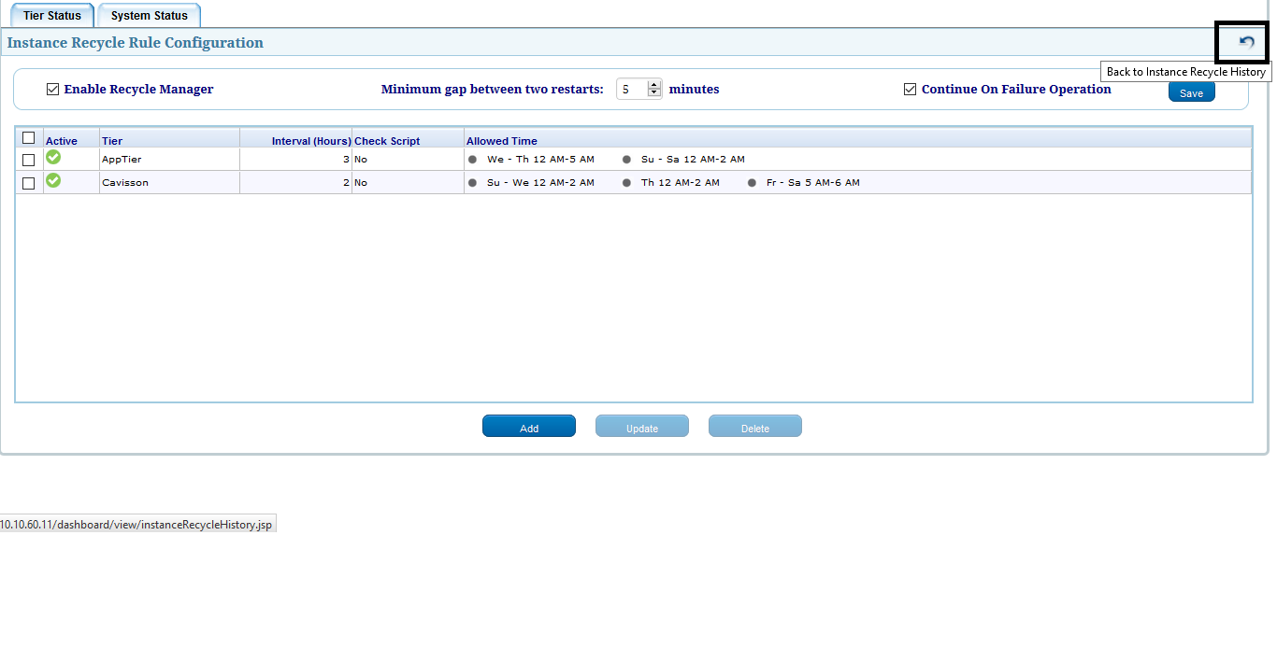This screenshot has height=662, width=1277.
Task: Click bullet before Su - Sa 12 AM-2 AM
Action: [626, 160]
